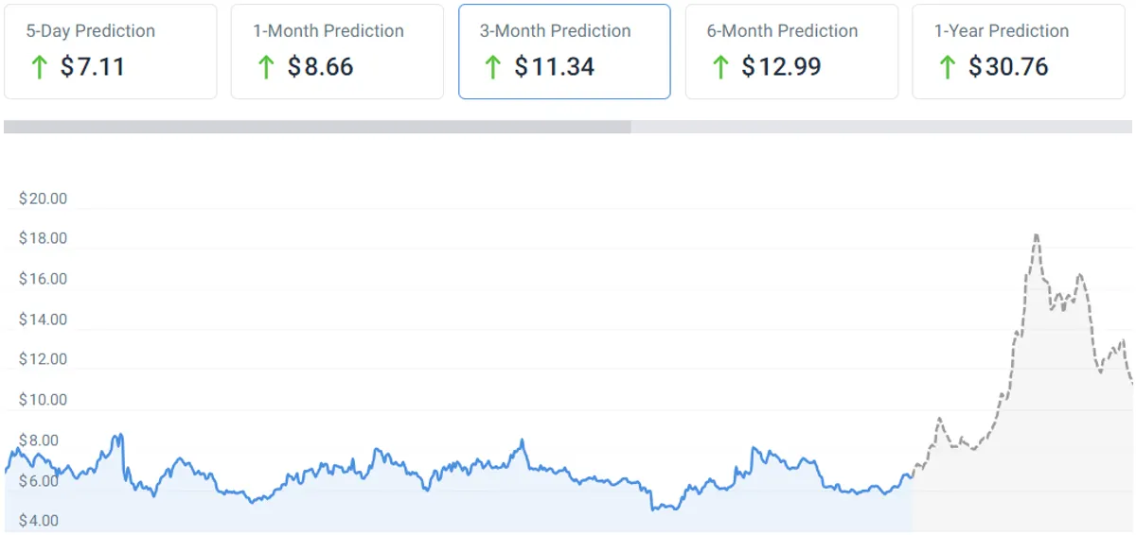Click the highest peak of dashed forecast line
This screenshot has width=1136, height=535.
(1037, 234)
